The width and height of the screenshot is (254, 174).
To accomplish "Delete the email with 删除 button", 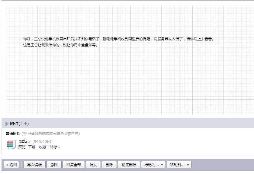I will 109,165.
